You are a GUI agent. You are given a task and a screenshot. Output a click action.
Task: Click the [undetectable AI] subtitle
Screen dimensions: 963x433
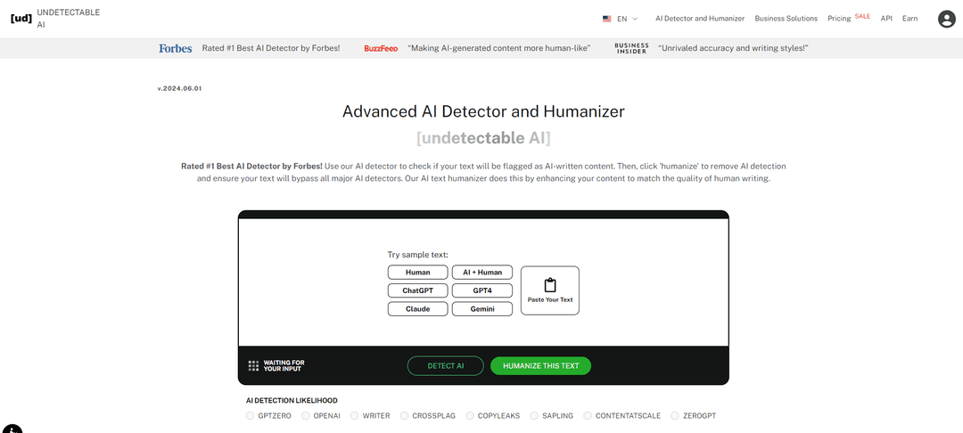pyautogui.click(x=483, y=138)
